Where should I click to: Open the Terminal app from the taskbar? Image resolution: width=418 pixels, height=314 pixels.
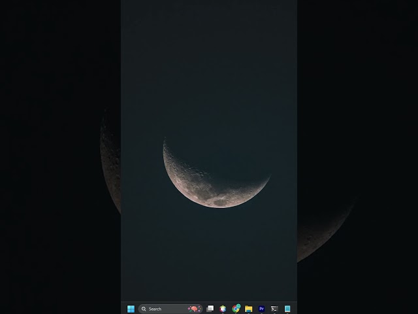(274, 309)
